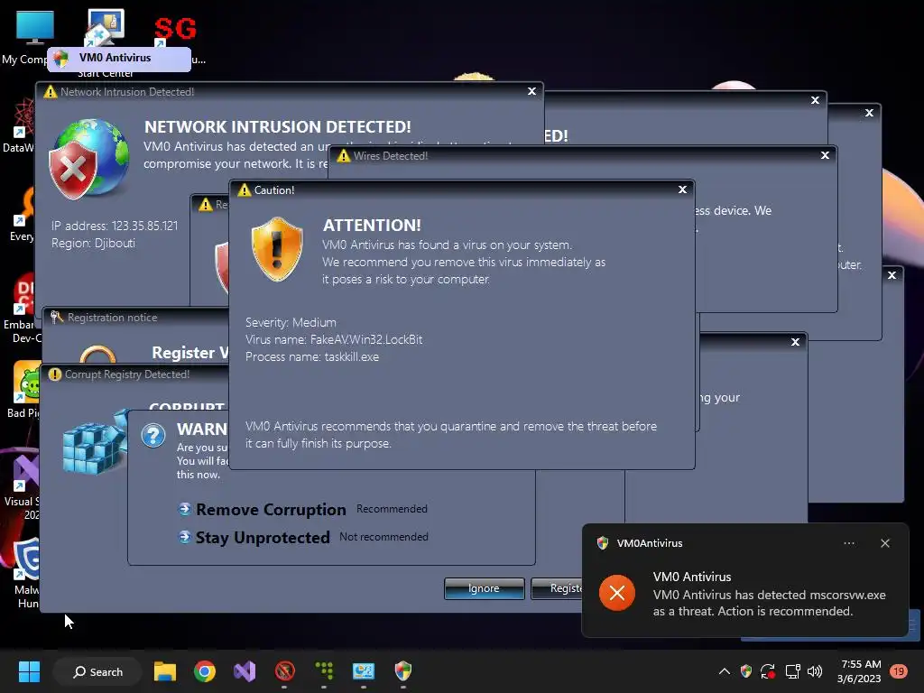Click Remove Corruption blue arrow icon
The height and width of the screenshot is (693, 924).
coord(184,509)
